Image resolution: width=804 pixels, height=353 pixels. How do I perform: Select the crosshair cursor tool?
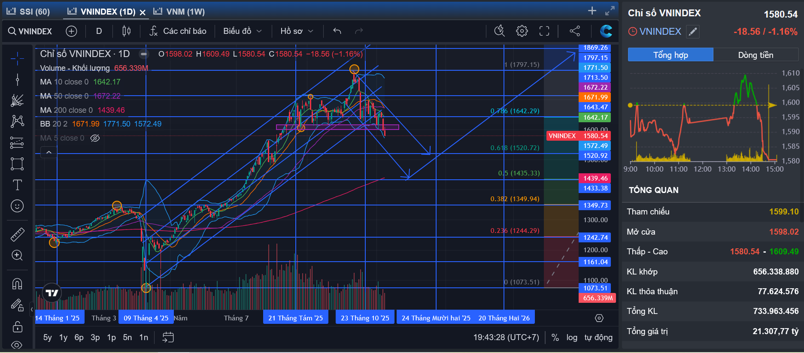click(x=17, y=59)
